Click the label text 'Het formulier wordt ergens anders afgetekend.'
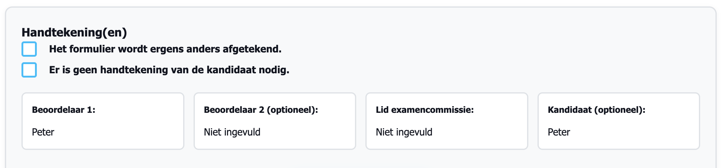 pyautogui.click(x=165, y=49)
